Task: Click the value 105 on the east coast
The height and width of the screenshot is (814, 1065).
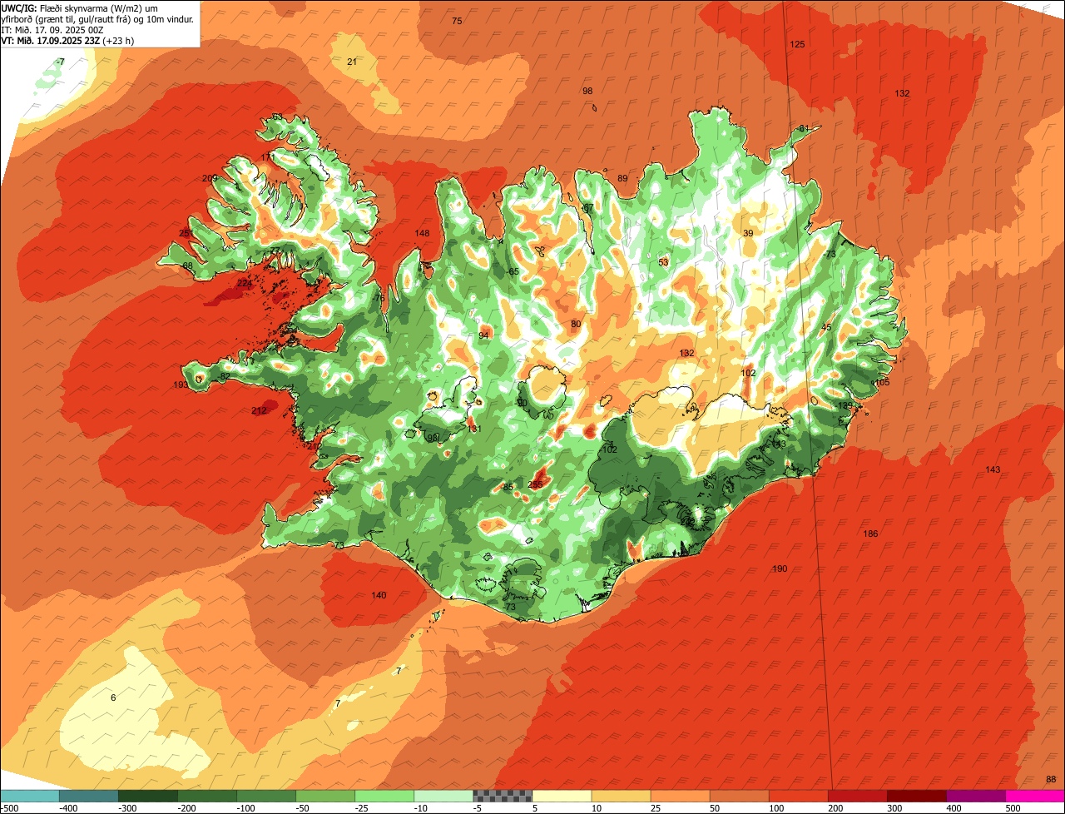Action: pos(882,382)
